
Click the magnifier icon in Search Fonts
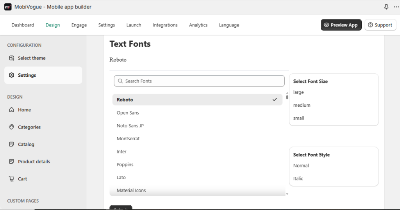coord(120,81)
